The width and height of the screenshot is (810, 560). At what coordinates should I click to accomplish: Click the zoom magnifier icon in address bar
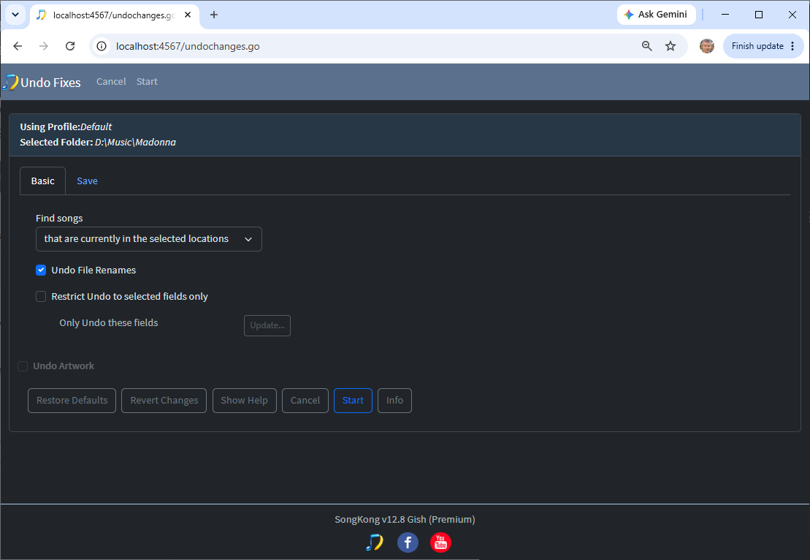point(647,46)
